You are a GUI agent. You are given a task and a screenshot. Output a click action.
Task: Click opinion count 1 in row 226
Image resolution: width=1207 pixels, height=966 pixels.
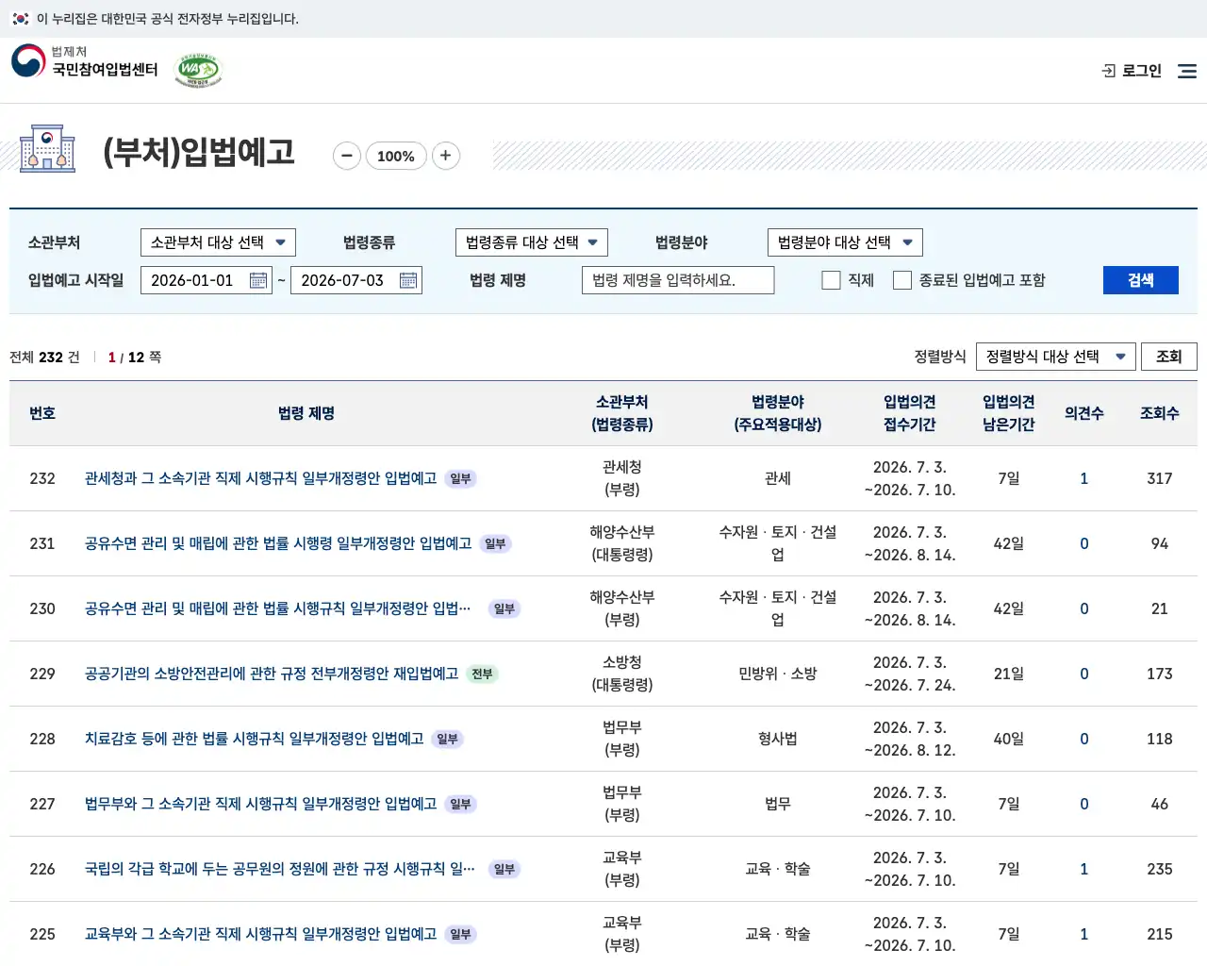[x=1084, y=869]
